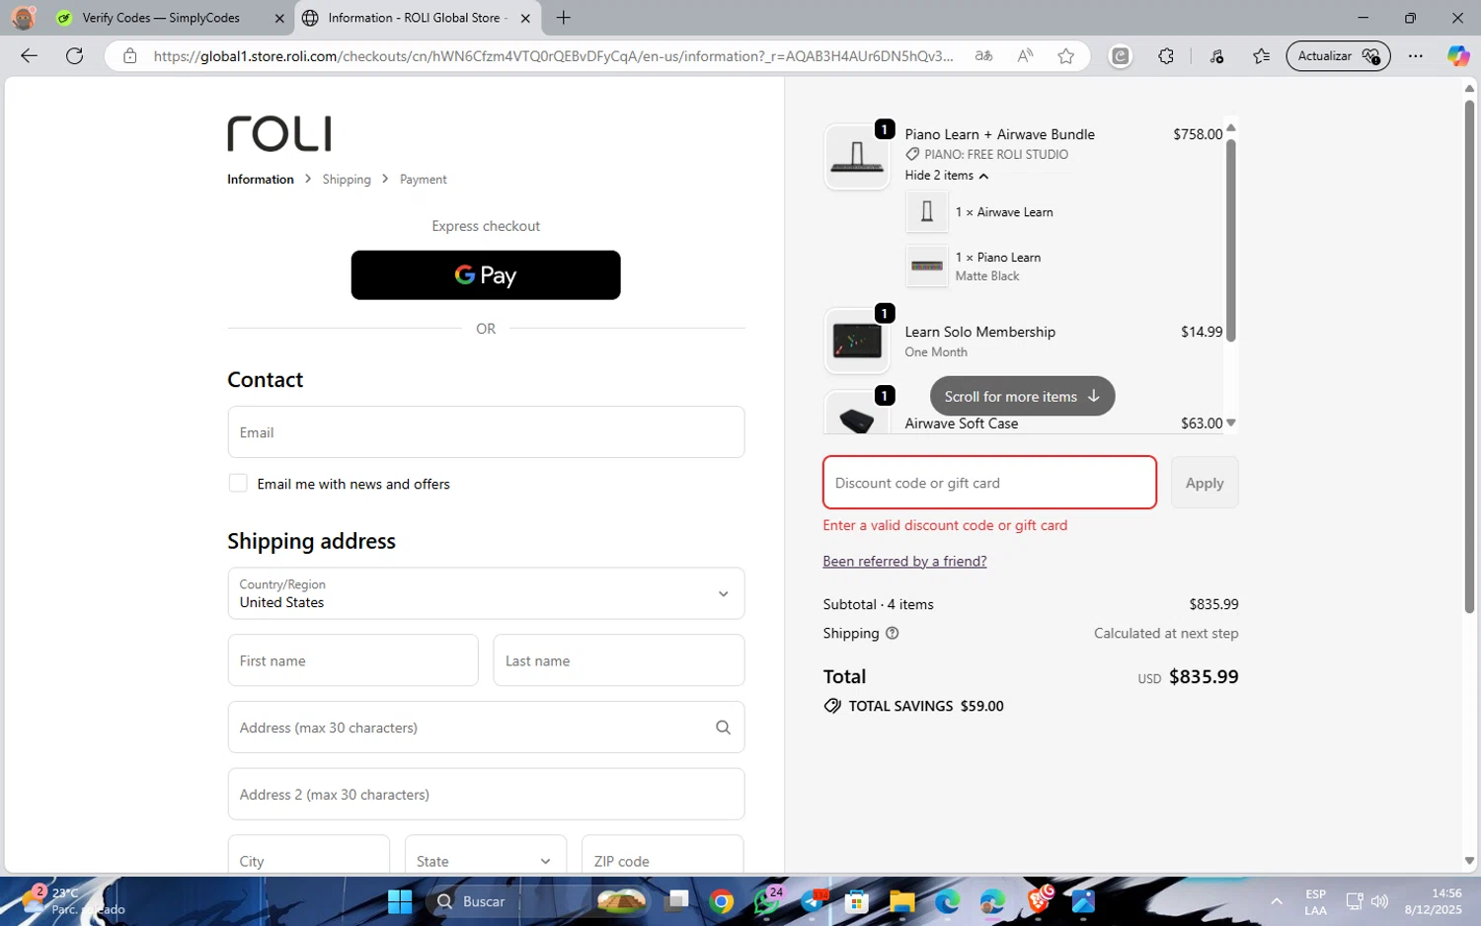The height and width of the screenshot is (926, 1481).
Task: Tick Email me with news and offers
Action: (238, 483)
